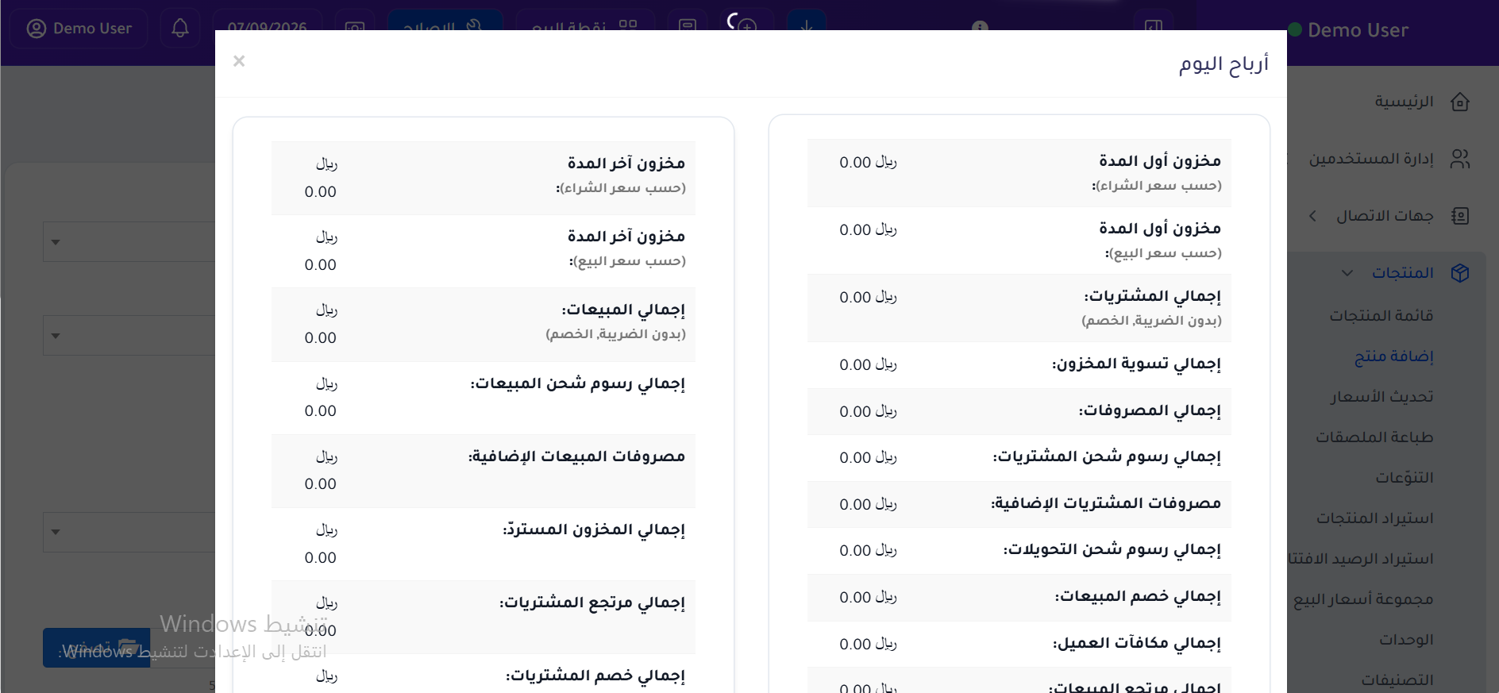
Task: Click the contacts icon beside جهات الاتصال
Action: coord(1460,216)
